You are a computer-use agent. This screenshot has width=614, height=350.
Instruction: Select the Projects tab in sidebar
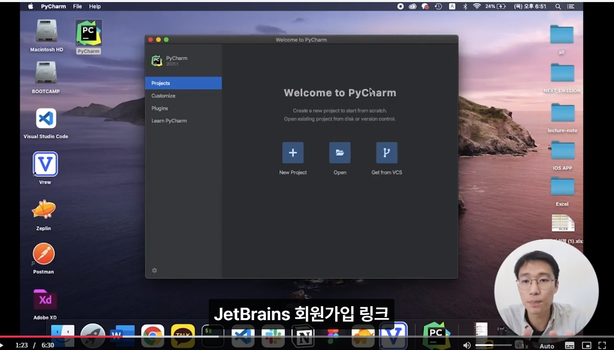pyautogui.click(x=183, y=83)
